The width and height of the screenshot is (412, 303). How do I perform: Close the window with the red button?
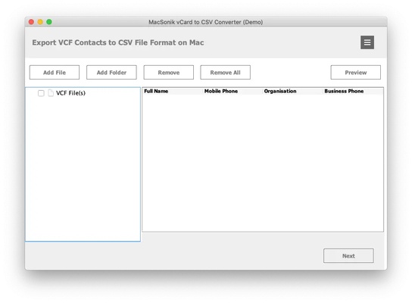(31, 22)
